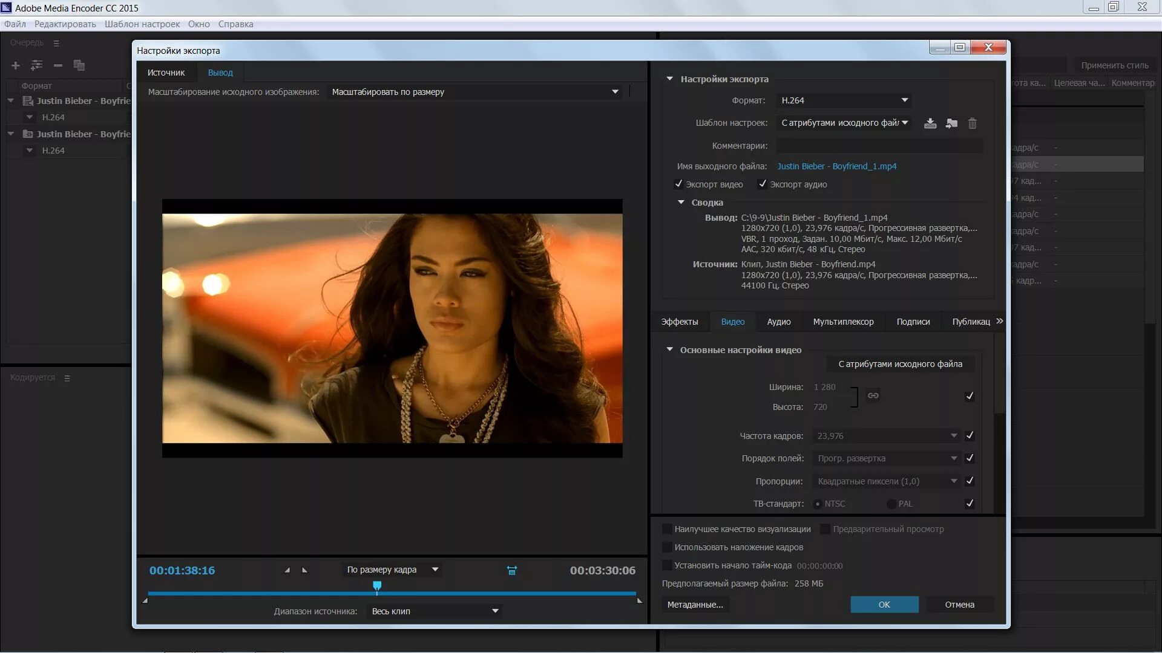Uncheck the Экспорт аудио checkbox

pos(763,184)
